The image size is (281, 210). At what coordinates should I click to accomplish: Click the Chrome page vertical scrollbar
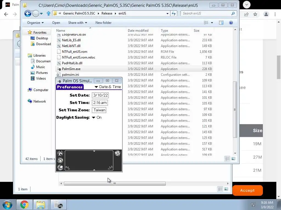pyautogui.click(x=279, y=67)
